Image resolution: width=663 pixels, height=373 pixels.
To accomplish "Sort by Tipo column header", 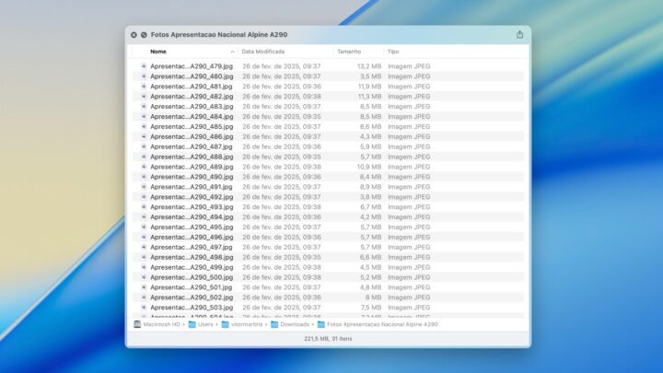I will click(x=393, y=52).
